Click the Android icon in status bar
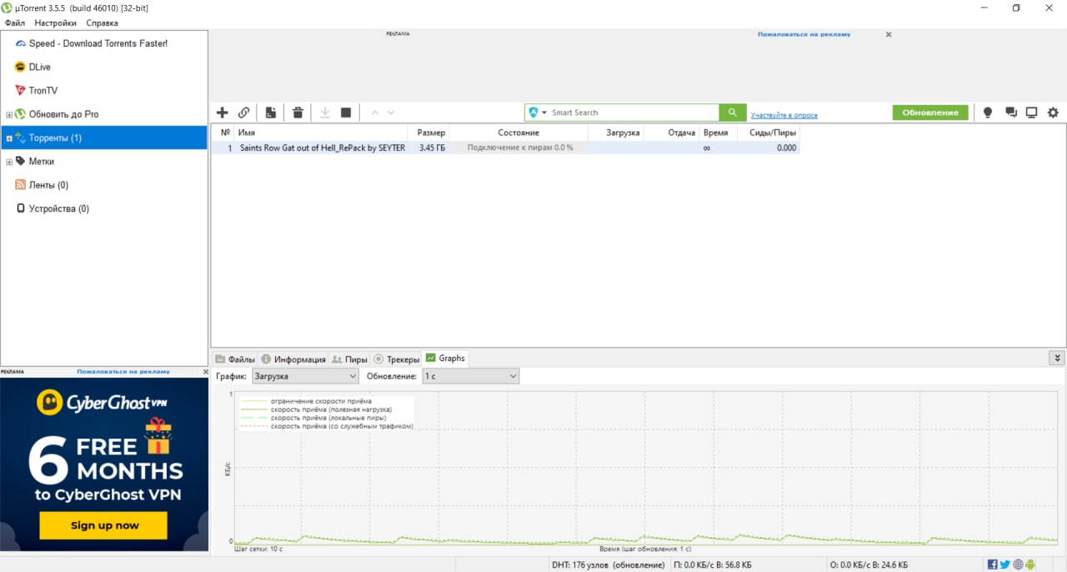 (1030, 564)
